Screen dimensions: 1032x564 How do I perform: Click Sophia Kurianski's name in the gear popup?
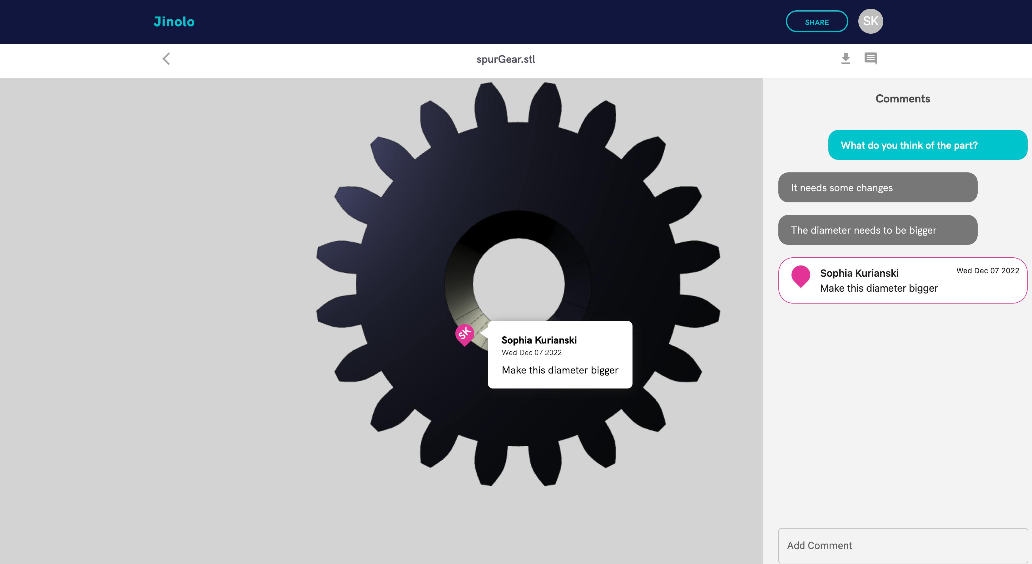(x=539, y=340)
